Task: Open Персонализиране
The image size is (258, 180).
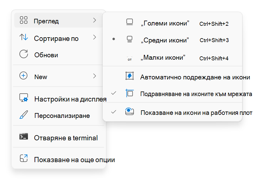Action: (58, 115)
